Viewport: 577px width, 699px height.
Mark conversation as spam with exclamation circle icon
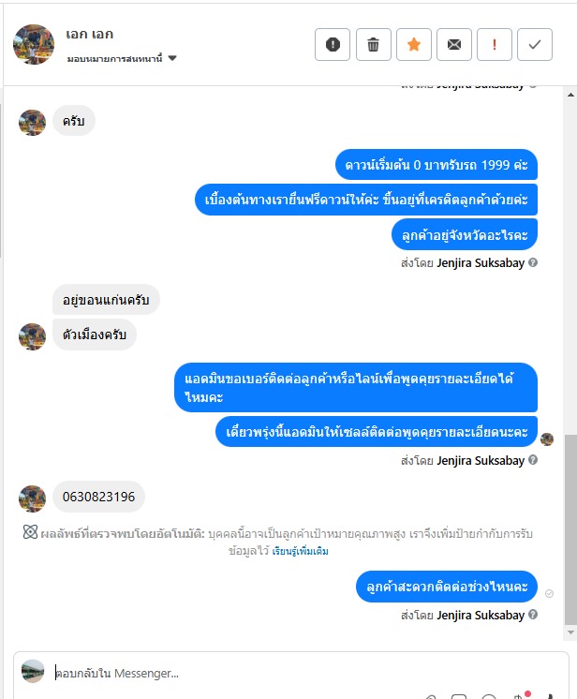pos(333,45)
